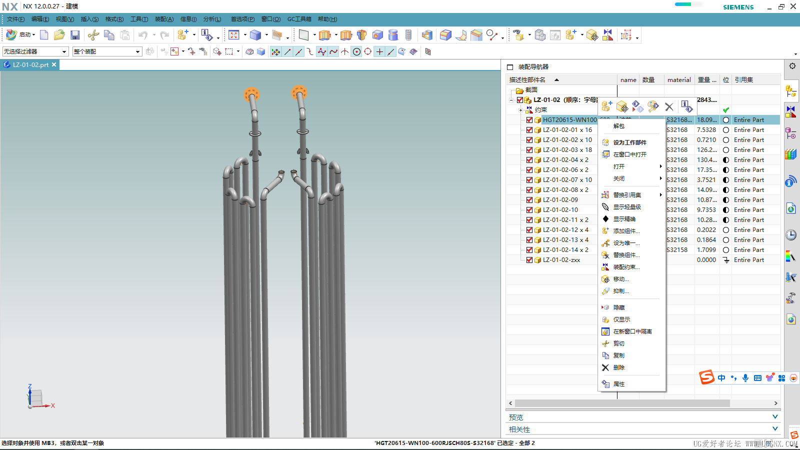Copy using the toolbar copy icon
Screen dimensions: 800x450
tap(109, 35)
